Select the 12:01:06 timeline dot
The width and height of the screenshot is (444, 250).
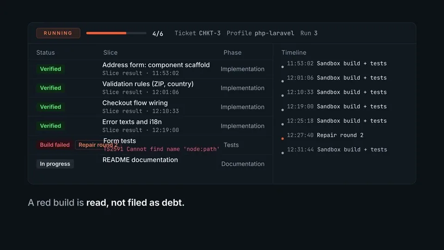pyautogui.click(x=283, y=81)
